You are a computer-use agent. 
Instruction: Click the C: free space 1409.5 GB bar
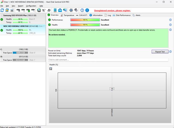tap(20, 53)
